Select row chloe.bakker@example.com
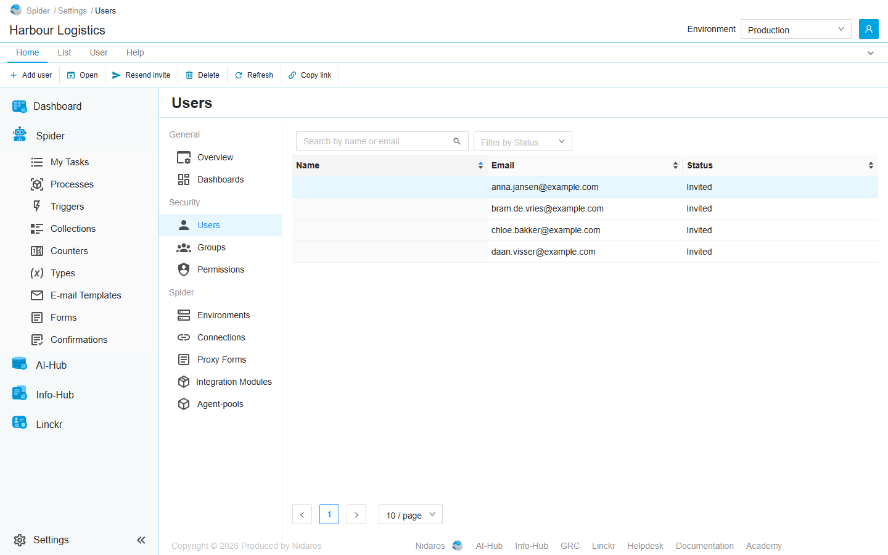This screenshot has width=888, height=555. click(585, 230)
